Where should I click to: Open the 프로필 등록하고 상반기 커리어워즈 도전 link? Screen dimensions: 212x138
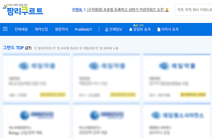[x=128, y=10]
